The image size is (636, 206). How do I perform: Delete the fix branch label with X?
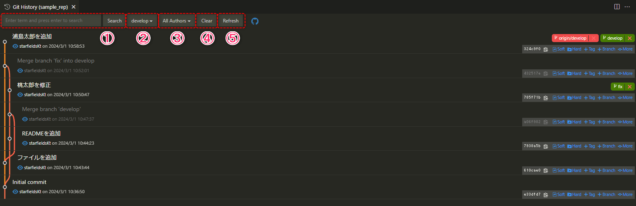(x=630, y=87)
